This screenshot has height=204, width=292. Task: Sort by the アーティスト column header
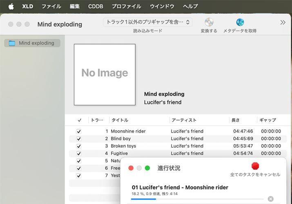184,120
